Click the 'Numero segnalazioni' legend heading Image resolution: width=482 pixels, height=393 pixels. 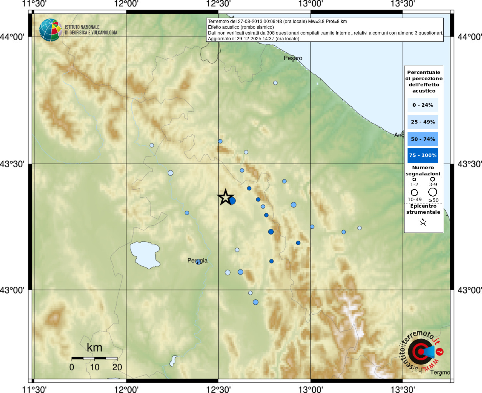click(x=423, y=170)
